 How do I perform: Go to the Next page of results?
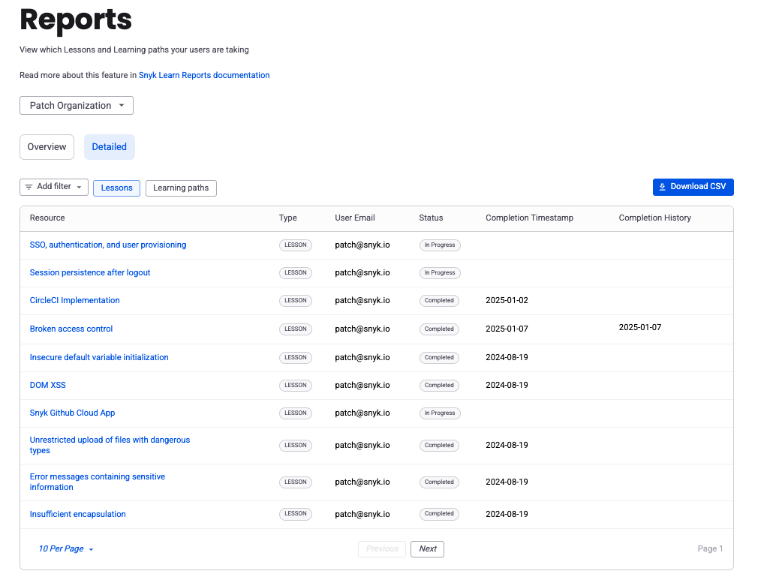point(428,549)
